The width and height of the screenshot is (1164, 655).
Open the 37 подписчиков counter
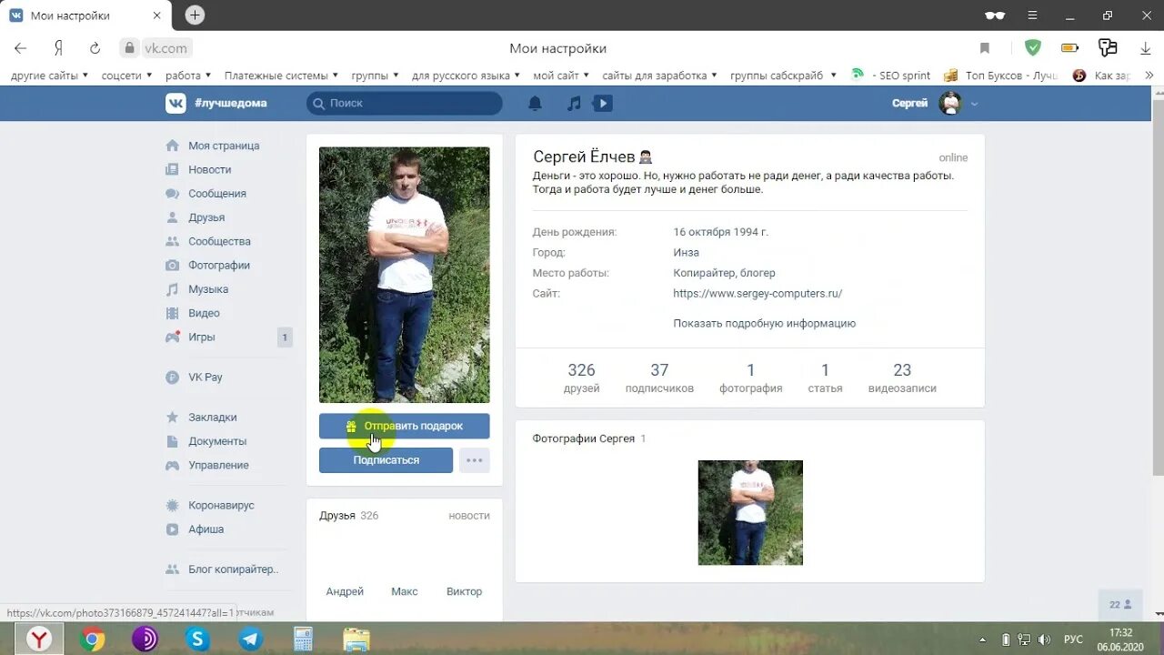pos(659,378)
